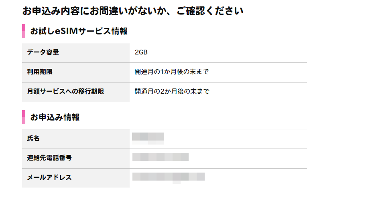Click the main heading お申込み内容にお間違いがないか
Viewport: 368px width, 197px height.
point(94,11)
